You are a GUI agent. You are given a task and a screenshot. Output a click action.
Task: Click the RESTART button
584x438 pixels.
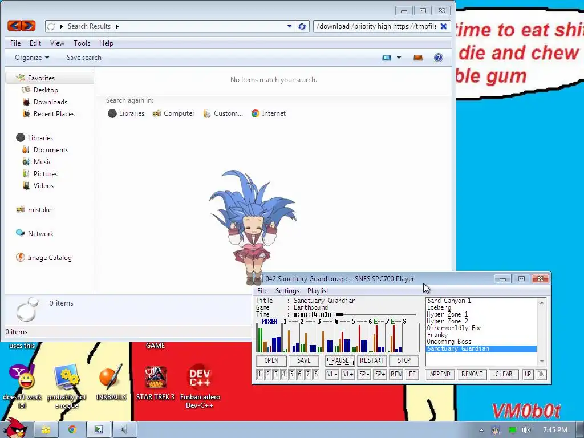click(x=372, y=360)
